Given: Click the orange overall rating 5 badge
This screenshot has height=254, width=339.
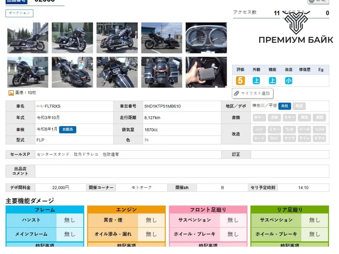Looking at the screenshot, I should (x=240, y=80).
